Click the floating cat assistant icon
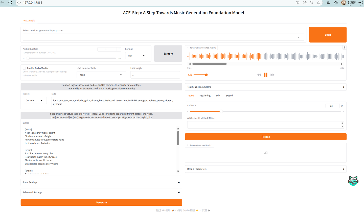This screenshot has width=364, height=213. (353, 181)
